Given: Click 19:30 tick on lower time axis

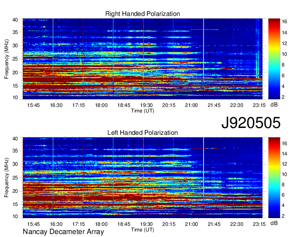Looking at the screenshot, I should click(x=146, y=224).
